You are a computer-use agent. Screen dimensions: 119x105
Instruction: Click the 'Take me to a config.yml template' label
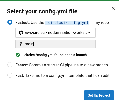coord(67,76)
